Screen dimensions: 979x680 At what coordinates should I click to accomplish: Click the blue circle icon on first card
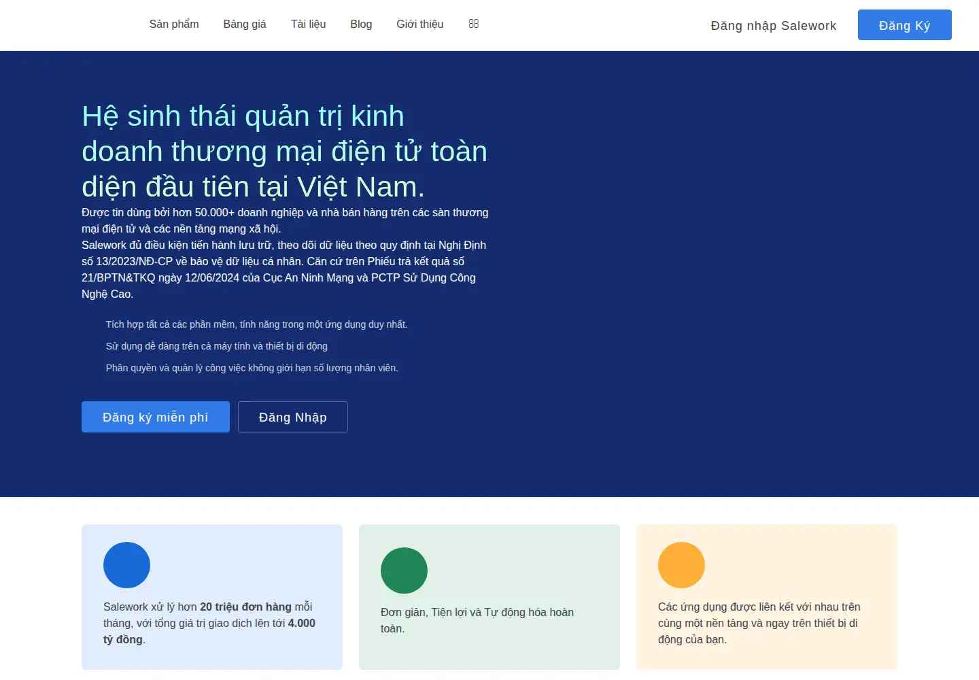(126, 565)
